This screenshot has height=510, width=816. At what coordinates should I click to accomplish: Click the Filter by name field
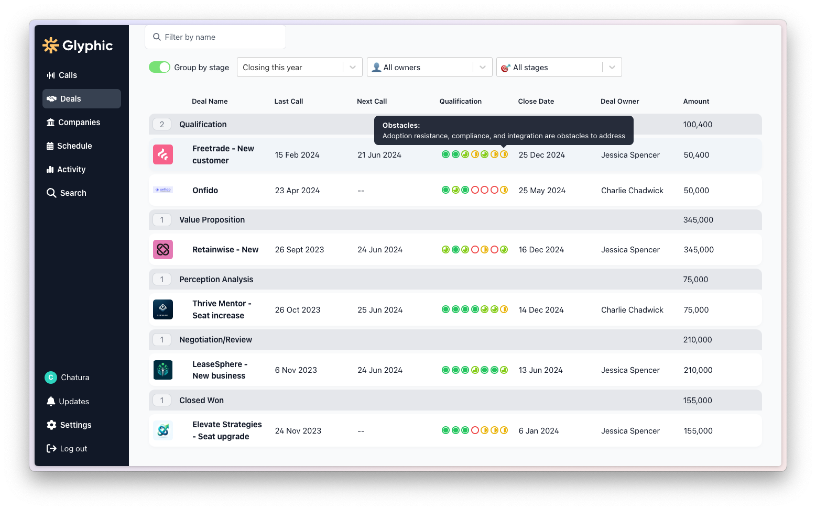[x=215, y=37]
